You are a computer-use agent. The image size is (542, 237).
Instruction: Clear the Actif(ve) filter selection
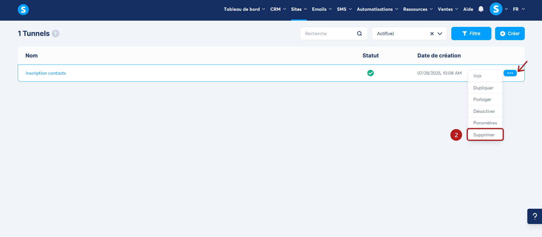tap(432, 34)
